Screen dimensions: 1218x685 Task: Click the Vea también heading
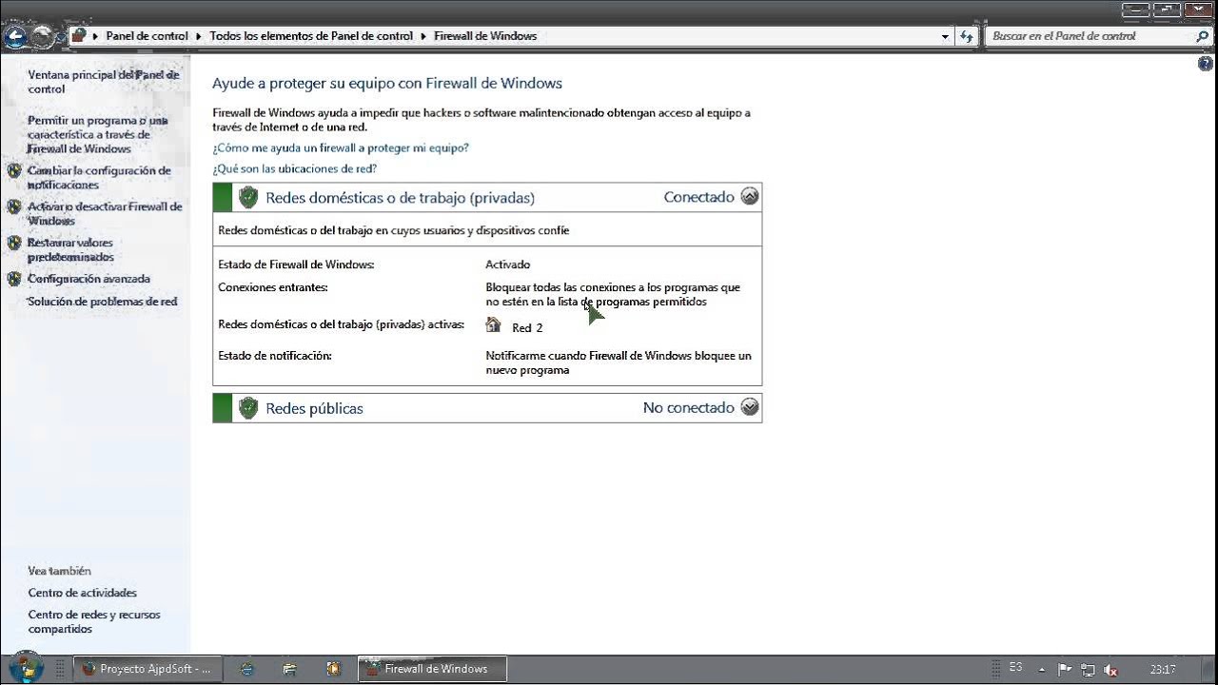(x=59, y=571)
